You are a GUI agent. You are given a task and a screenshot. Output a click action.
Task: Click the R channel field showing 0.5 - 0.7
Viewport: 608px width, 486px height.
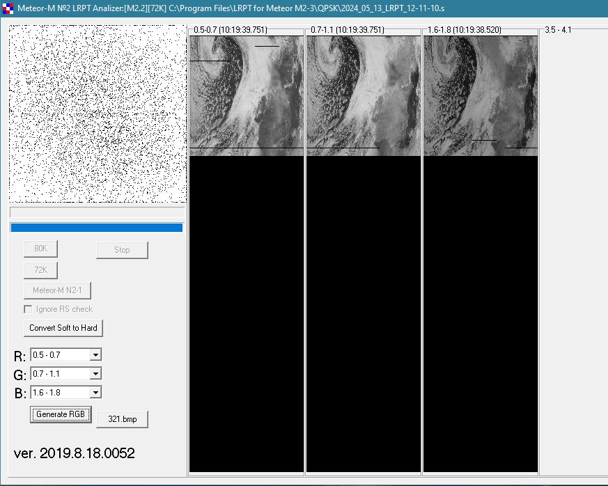point(61,355)
